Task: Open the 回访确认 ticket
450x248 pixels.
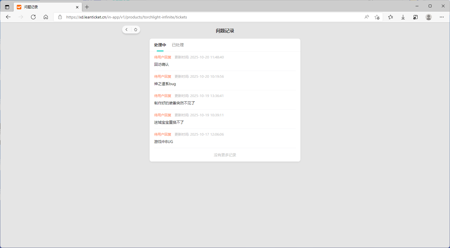Action: click(x=162, y=64)
